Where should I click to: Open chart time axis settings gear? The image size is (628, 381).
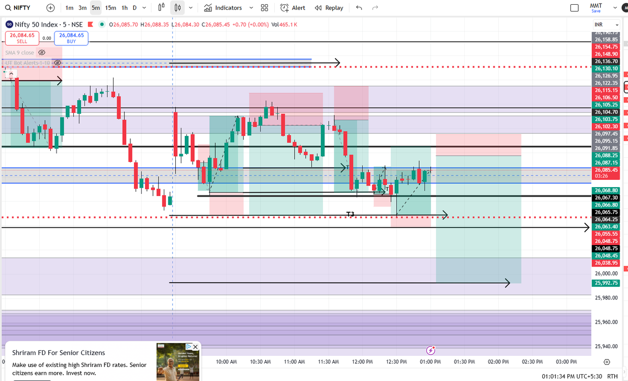[607, 362]
